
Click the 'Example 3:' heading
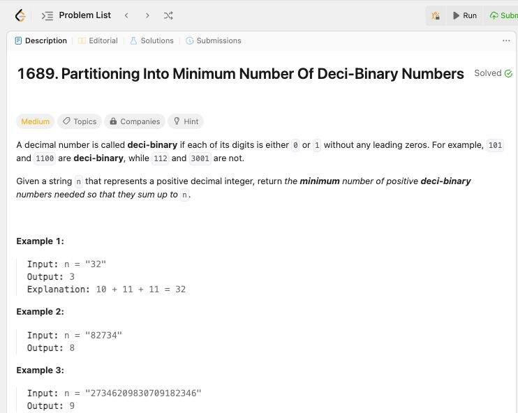[40, 370]
